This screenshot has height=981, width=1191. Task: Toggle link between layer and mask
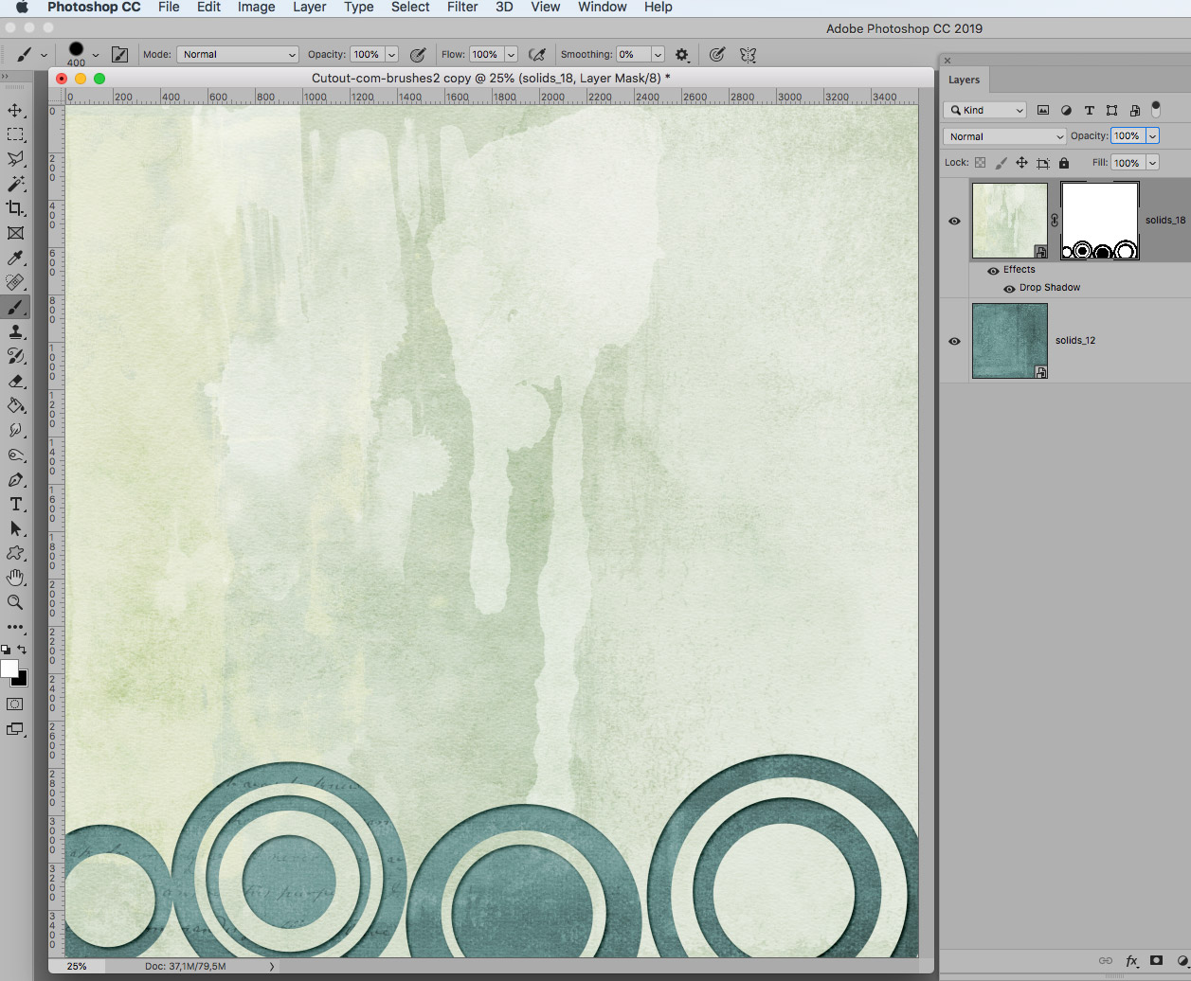click(1055, 221)
